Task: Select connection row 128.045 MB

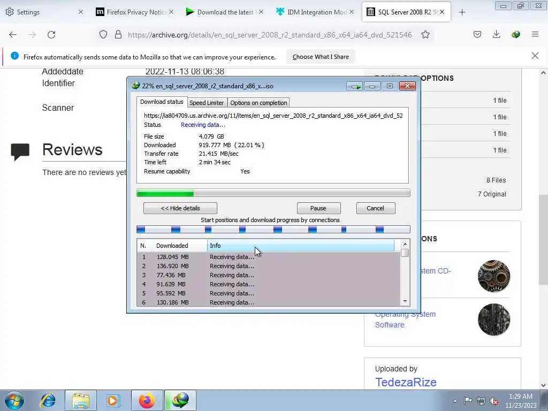Action: [x=269, y=257]
